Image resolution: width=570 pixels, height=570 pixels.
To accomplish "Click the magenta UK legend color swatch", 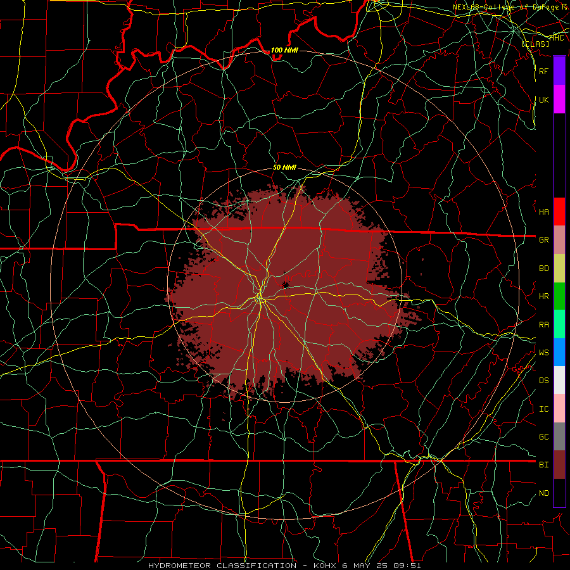I will (559, 99).
